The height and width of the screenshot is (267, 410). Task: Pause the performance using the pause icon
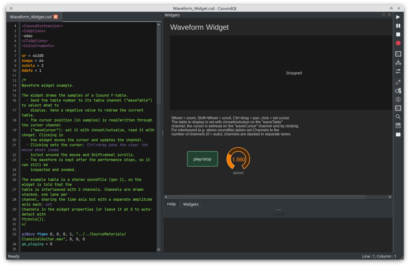click(398, 26)
